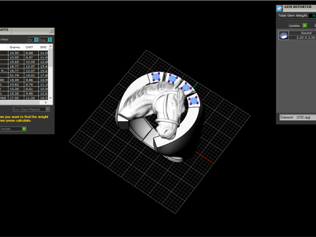The image size is (316, 237).
Task: Click the weights table scroll up arrow
Action: coord(51,47)
